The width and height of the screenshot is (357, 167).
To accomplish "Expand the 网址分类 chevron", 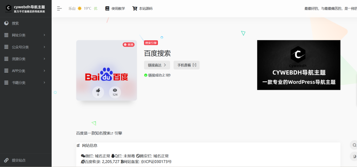I will click(44, 35).
